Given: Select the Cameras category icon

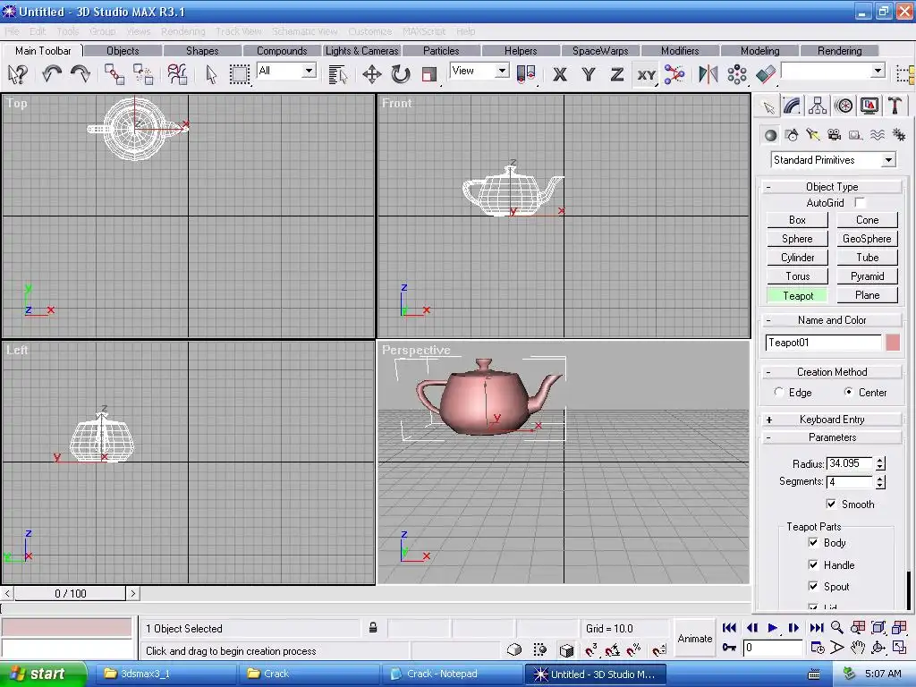Looking at the screenshot, I should coord(835,136).
